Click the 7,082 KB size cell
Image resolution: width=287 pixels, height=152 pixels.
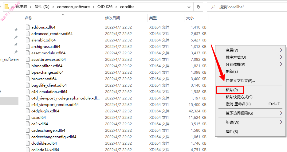pos(199,59)
